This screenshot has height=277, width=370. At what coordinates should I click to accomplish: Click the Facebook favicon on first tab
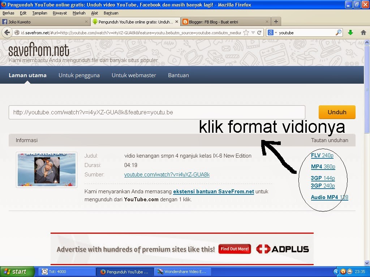[4, 22]
